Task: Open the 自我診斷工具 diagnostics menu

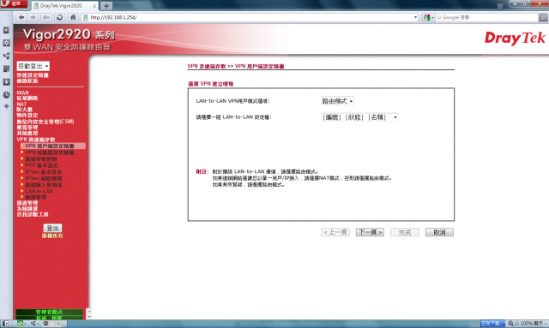Action: (x=33, y=214)
